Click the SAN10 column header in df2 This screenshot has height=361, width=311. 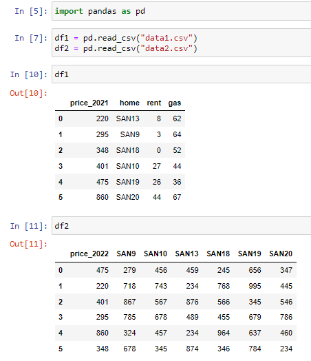[155, 254]
